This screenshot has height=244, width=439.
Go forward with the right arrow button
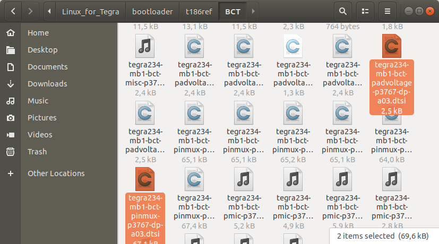[x=30, y=12]
